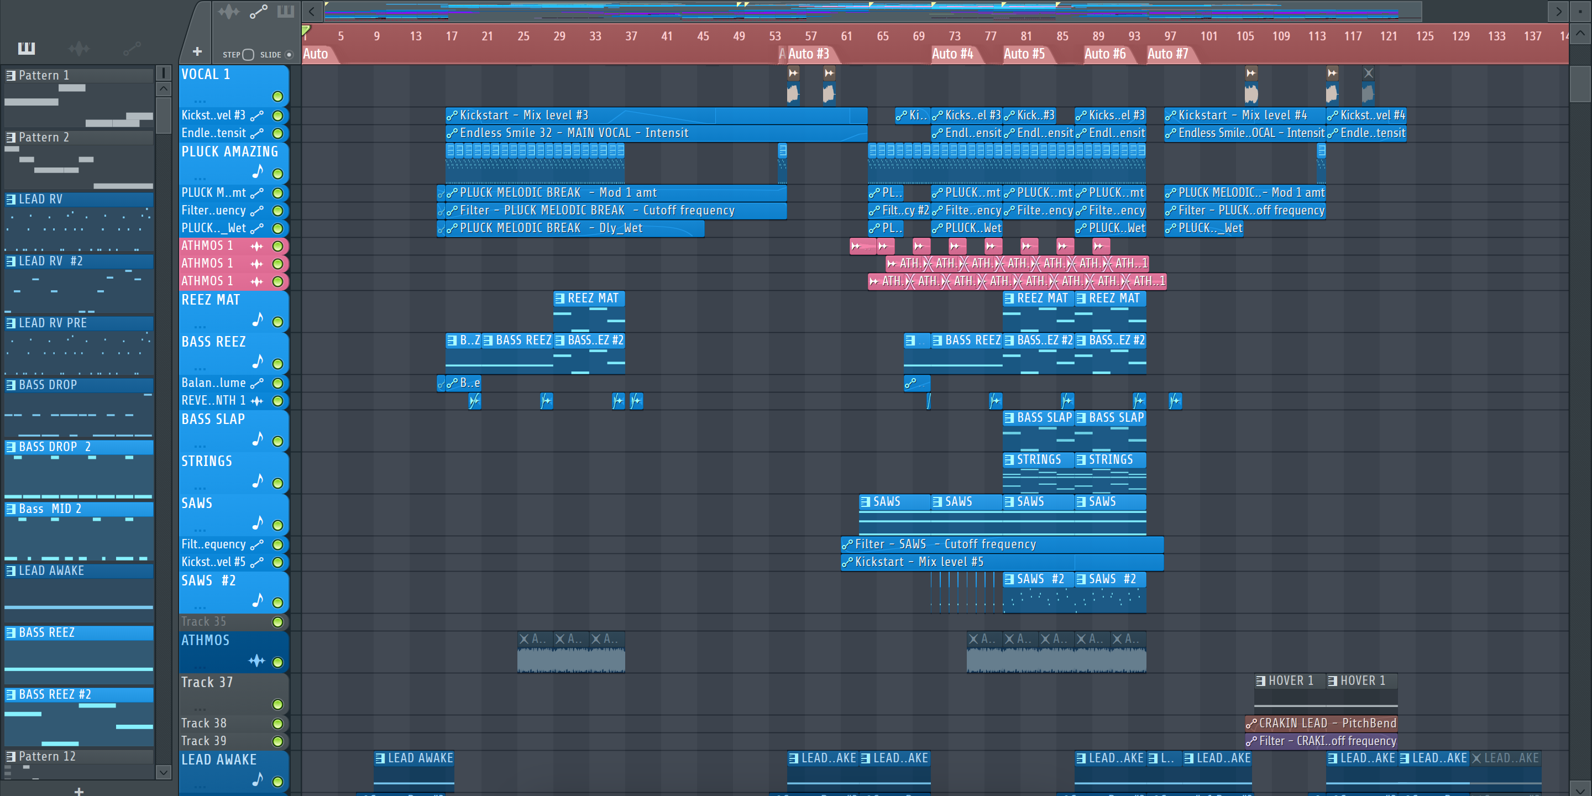Click the note icon on BASS SLAP track
This screenshot has height=796, width=1592.
coord(258,439)
